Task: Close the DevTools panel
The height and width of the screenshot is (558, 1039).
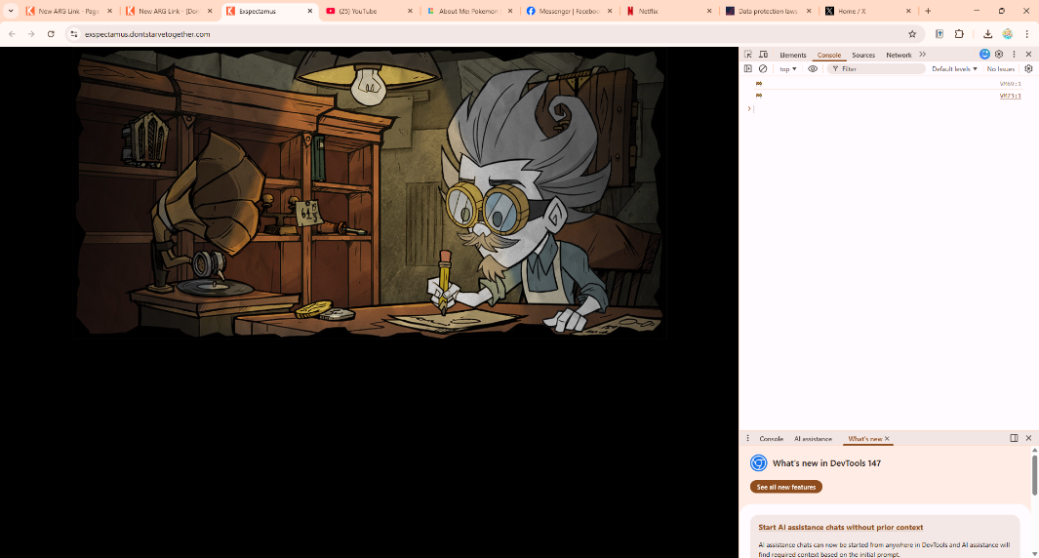Action: coord(1028,55)
